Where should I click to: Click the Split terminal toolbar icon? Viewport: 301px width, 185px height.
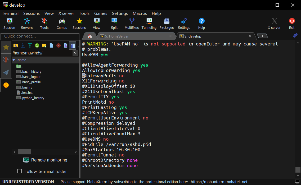[x=114, y=23]
